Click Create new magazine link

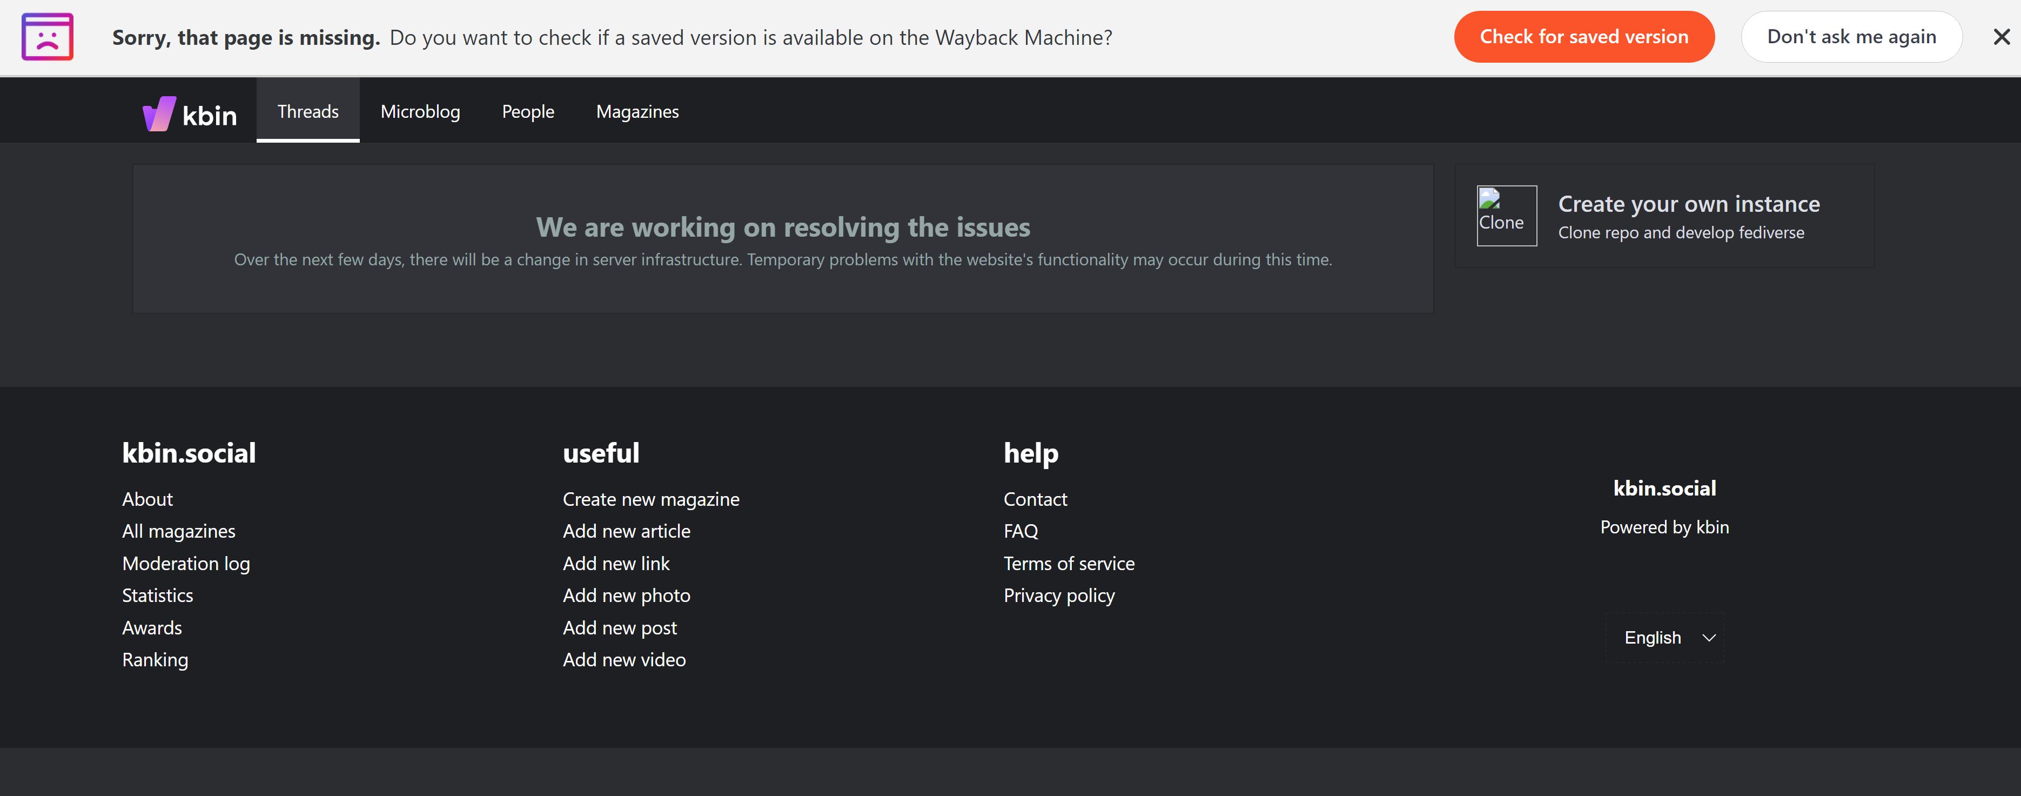[x=650, y=499]
